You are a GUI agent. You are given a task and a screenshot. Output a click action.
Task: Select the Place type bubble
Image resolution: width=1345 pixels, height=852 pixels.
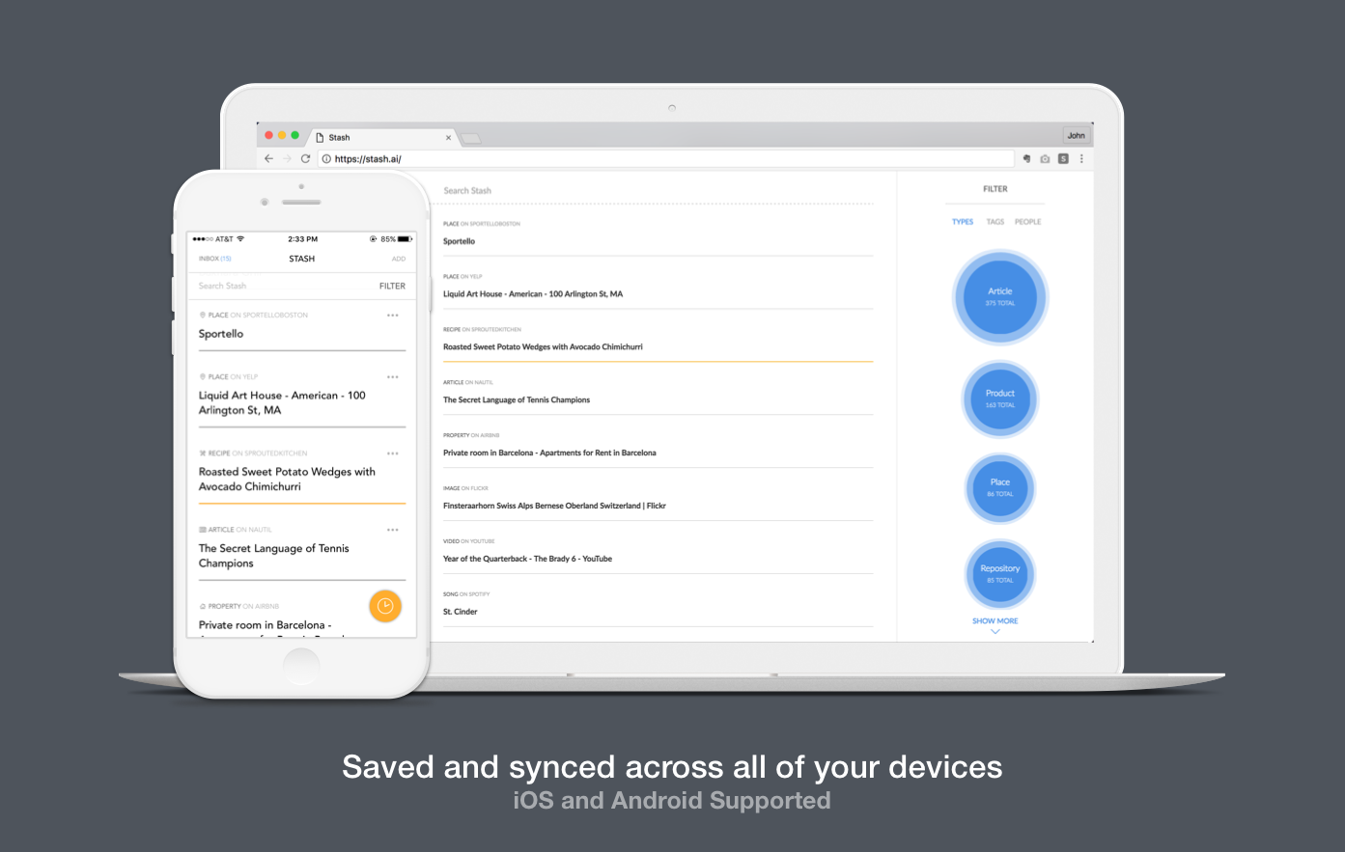coord(1000,487)
